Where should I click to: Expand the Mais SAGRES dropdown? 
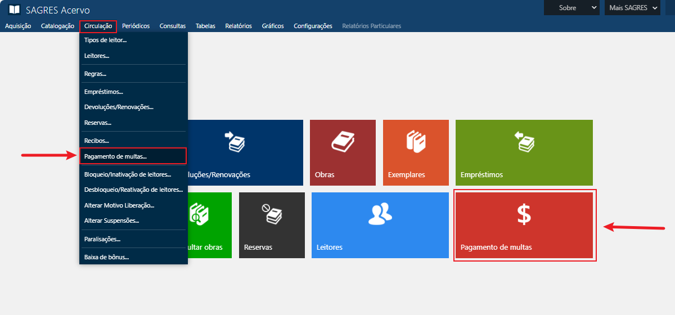pos(632,8)
